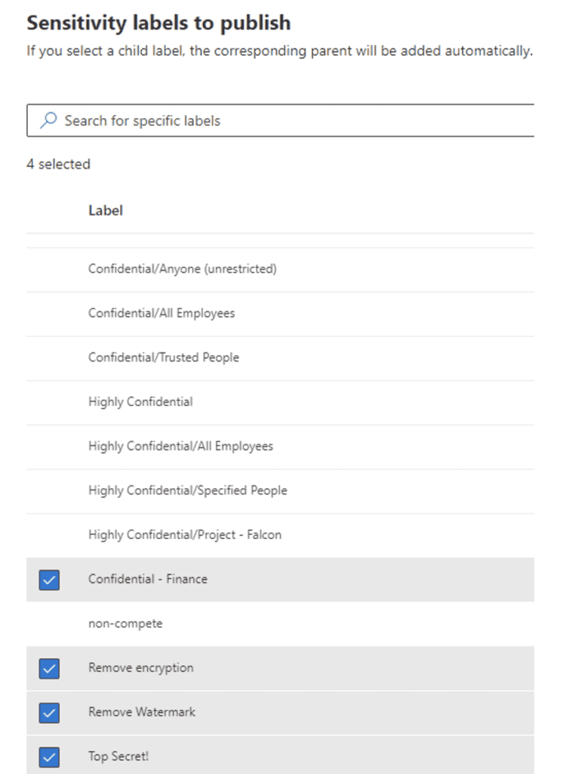564x774 pixels.
Task: Focus the Search for specific labels field
Action: pyautogui.click(x=281, y=120)
